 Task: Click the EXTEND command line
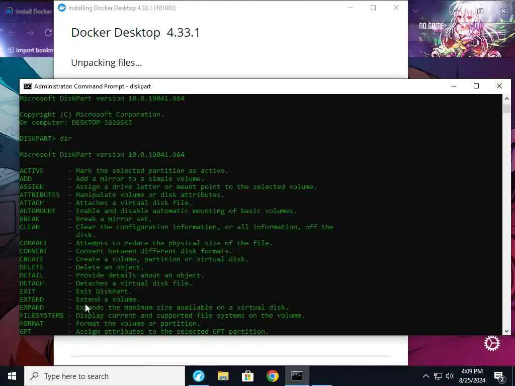pos(80,300)
